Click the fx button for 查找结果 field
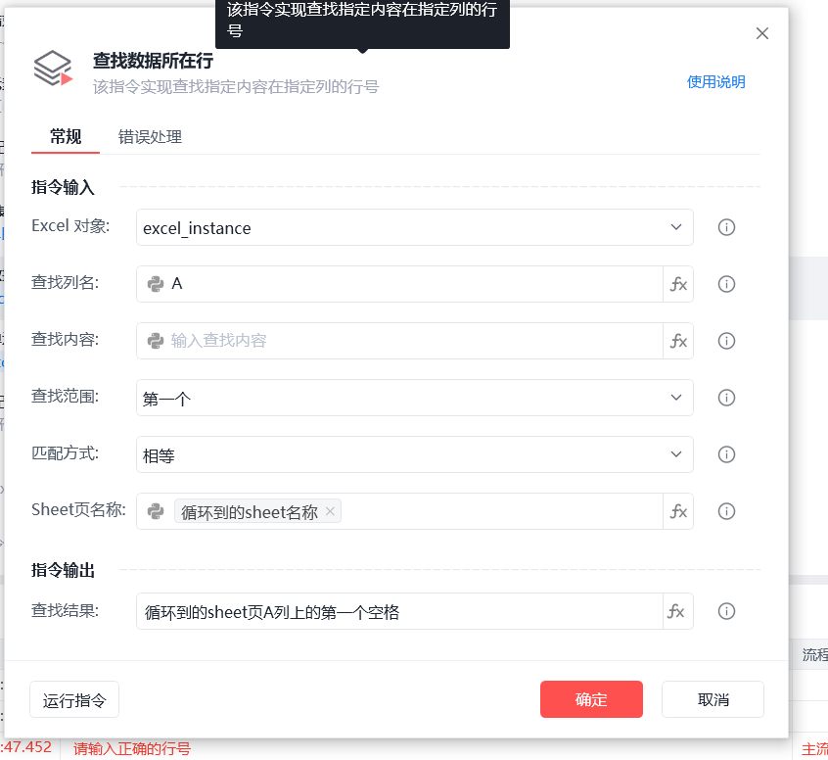This screenshot has width=828, height=760. (678, 611)
